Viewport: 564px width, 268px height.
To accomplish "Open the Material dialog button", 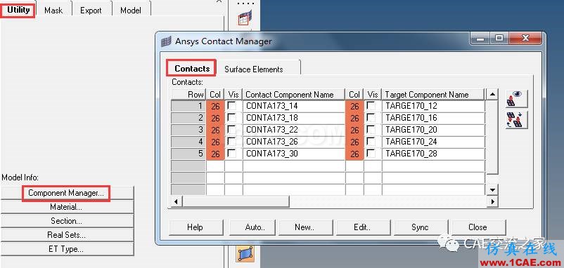I will pyautogui.click(x=67, y=207).
